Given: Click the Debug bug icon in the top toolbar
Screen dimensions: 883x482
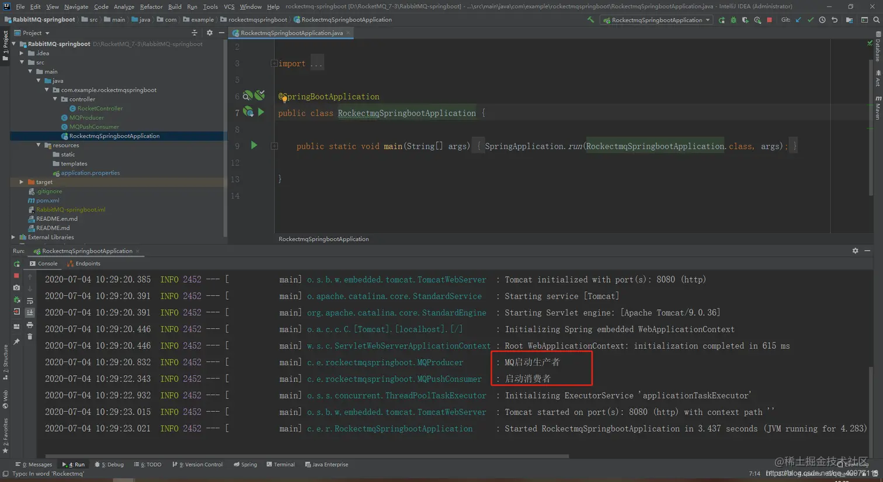Looking at the screenshot, I should coord(733,20).
